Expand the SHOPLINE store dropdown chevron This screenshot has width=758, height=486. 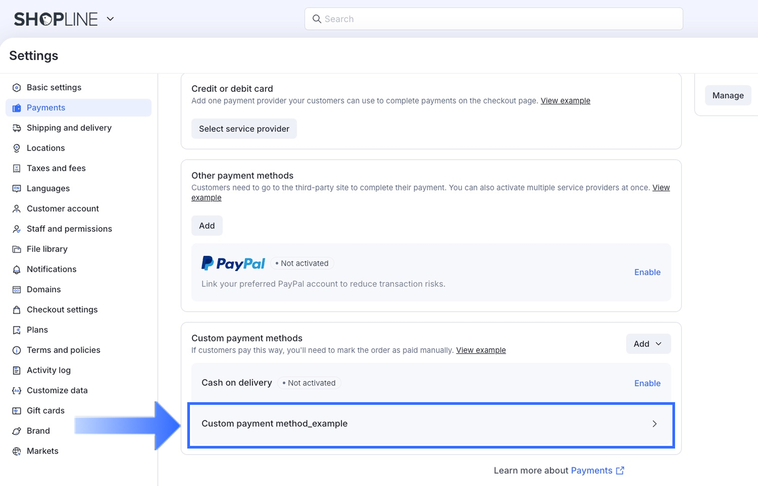coord(110,19)
